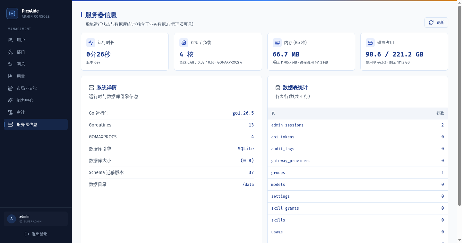Click the 运行时长 uptime card
This screenshot has height=243, width=462.
[125, 52]
